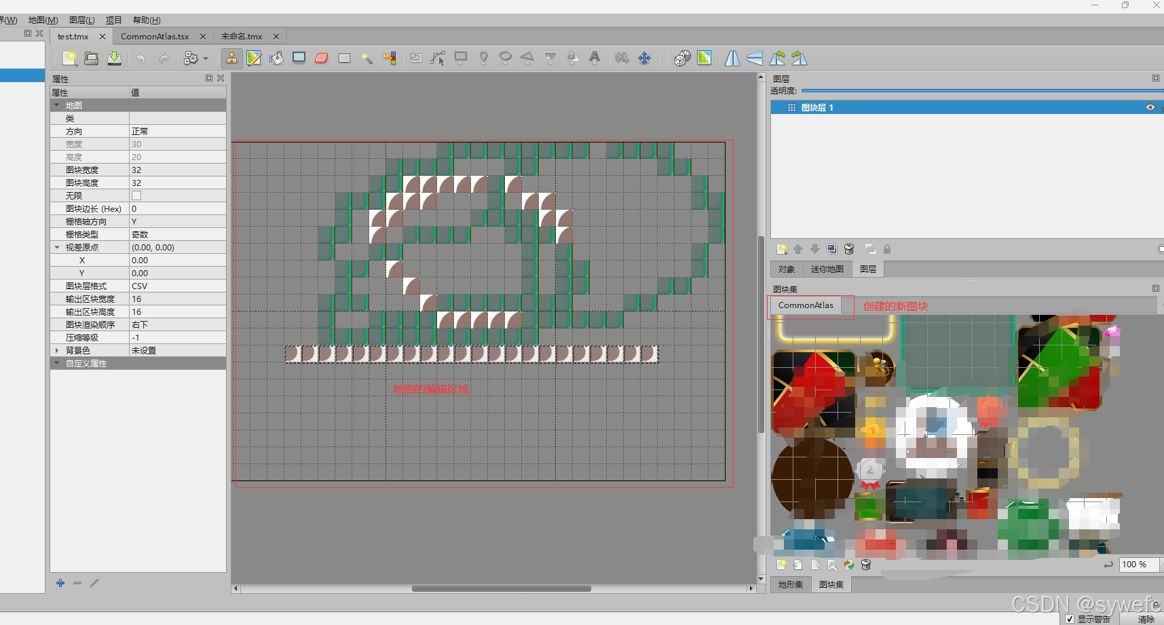
Task: Click the embed tileset icon
Action: coord(798,565)
